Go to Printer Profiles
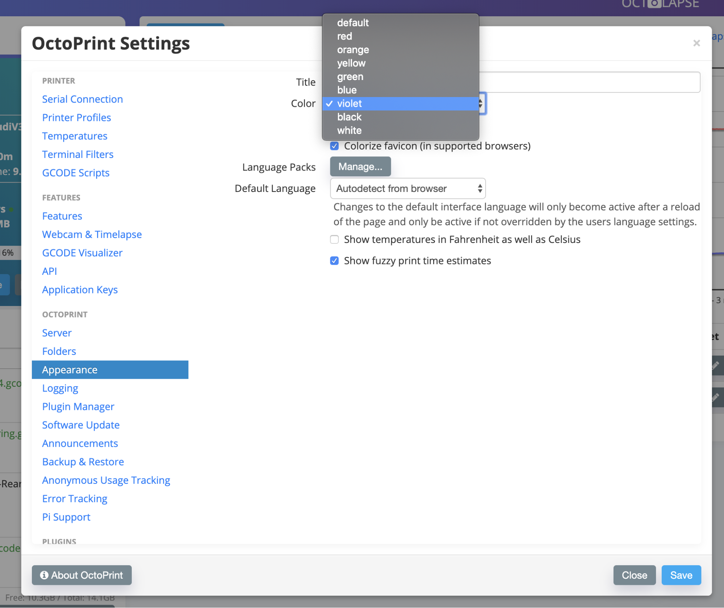This screenshot has height=608, width=724. (76, 118)
